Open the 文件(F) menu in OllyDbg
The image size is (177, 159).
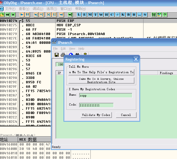pos(10,9)
